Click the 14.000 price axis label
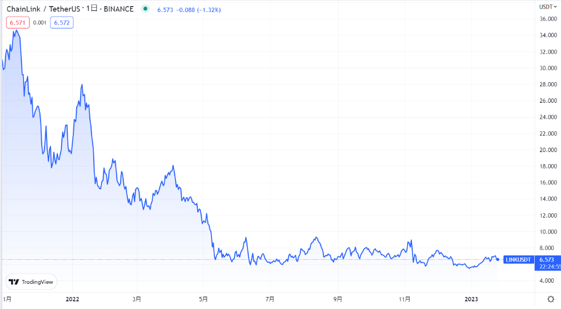The width and height of the screenshot is (561, 309). [x=548, y=199]
